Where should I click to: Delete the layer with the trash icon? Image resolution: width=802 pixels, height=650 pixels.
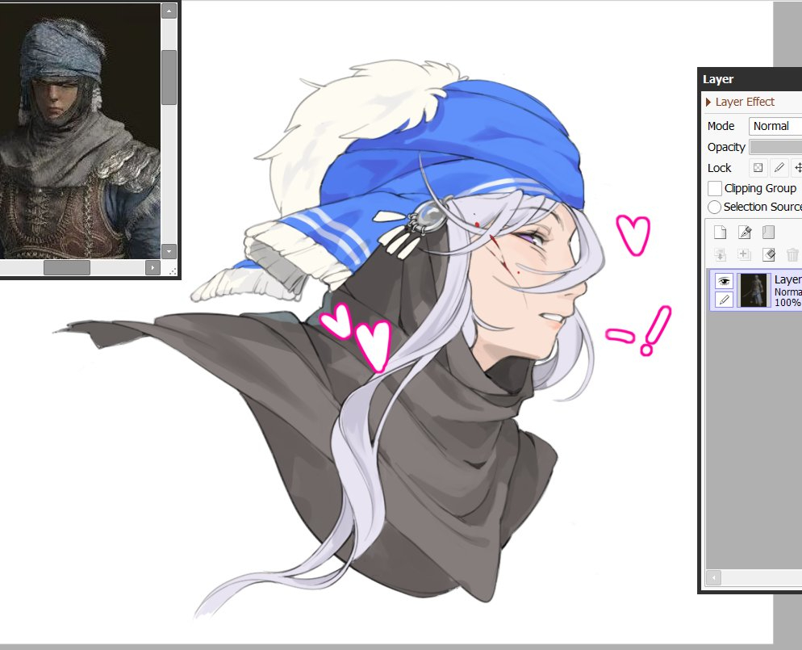tap(792, 255)
